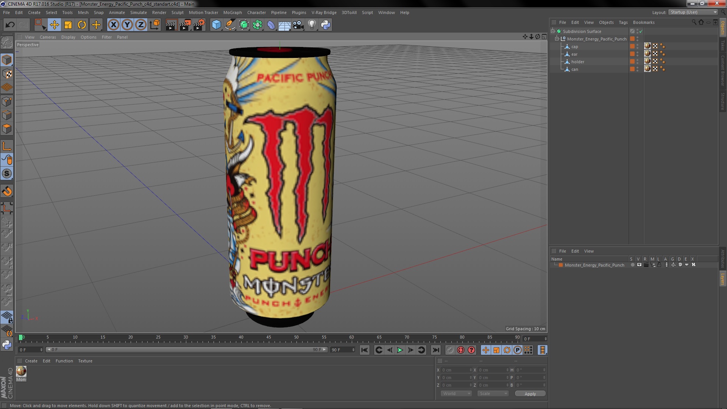
Task: Open the Objects vertical side tab
Action: (723, 28)
